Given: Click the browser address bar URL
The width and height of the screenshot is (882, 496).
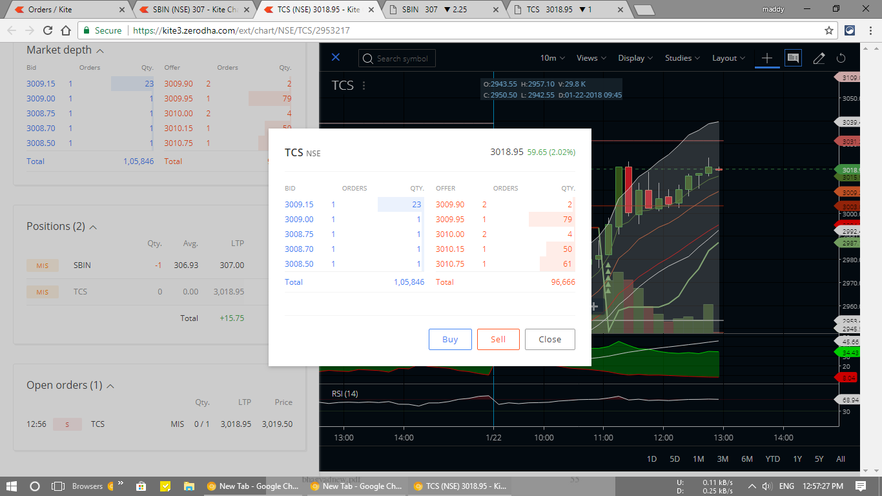Looking at the screenshot, I should coord(241,30).
